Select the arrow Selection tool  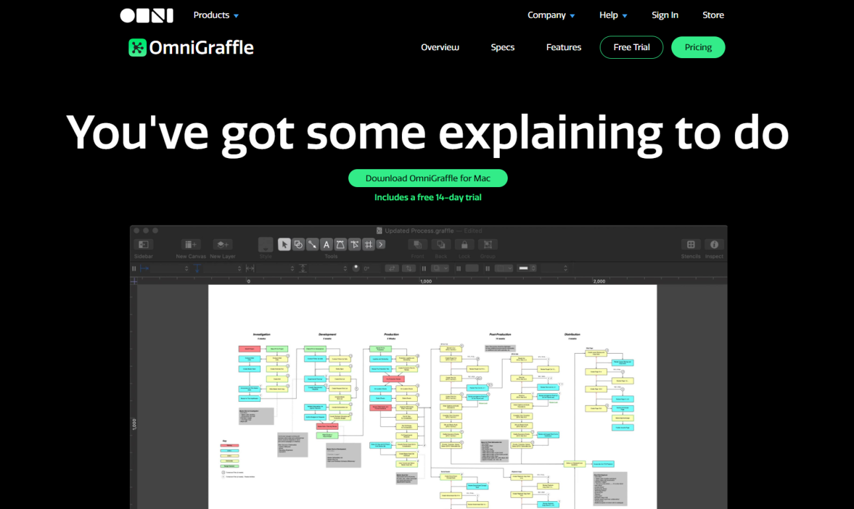pyautogui.click(x=284, y=245)
